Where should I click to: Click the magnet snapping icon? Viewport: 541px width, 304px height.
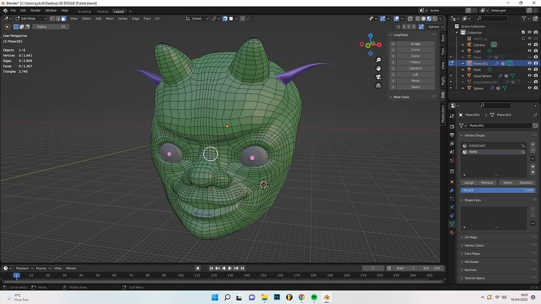click(225, 18)
